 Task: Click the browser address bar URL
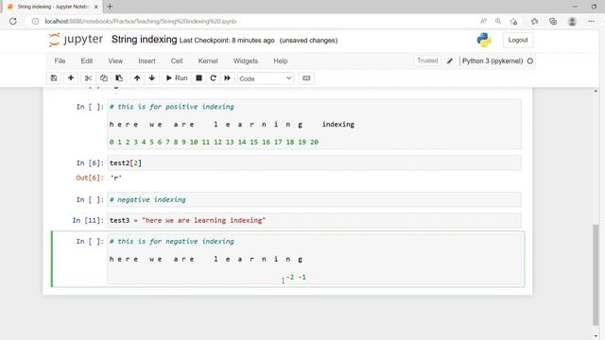[141, 21]
